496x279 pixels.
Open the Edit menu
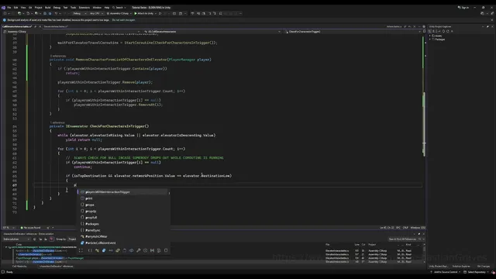click(15, 7)
